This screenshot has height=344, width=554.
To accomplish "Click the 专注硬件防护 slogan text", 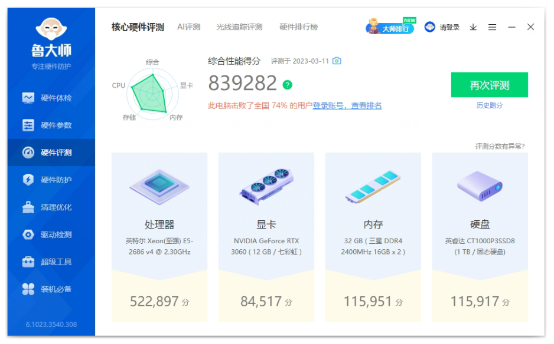I will 51,66.
